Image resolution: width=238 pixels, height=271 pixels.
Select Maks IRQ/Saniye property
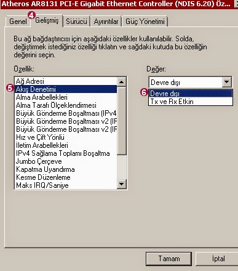[x=66, y=185]
